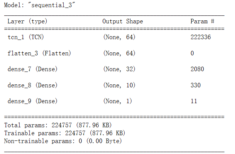235x154 pixels.
Task: Click the "Output Shape" column header
Action: click(122, 21)
